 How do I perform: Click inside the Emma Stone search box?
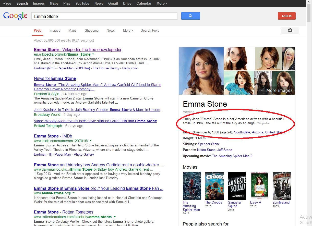104,16
